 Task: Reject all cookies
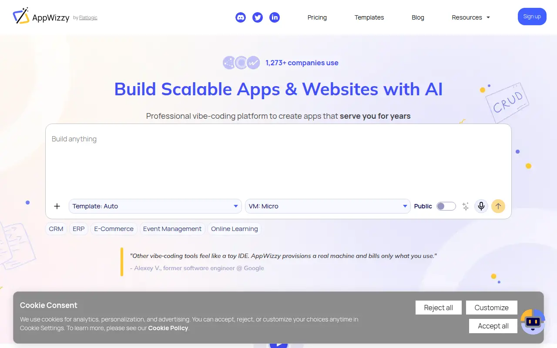(439, 308)
